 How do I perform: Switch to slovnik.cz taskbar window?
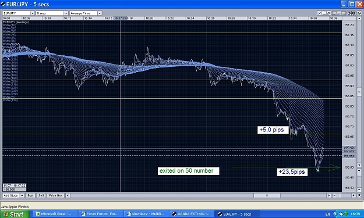tap(146, 214)
